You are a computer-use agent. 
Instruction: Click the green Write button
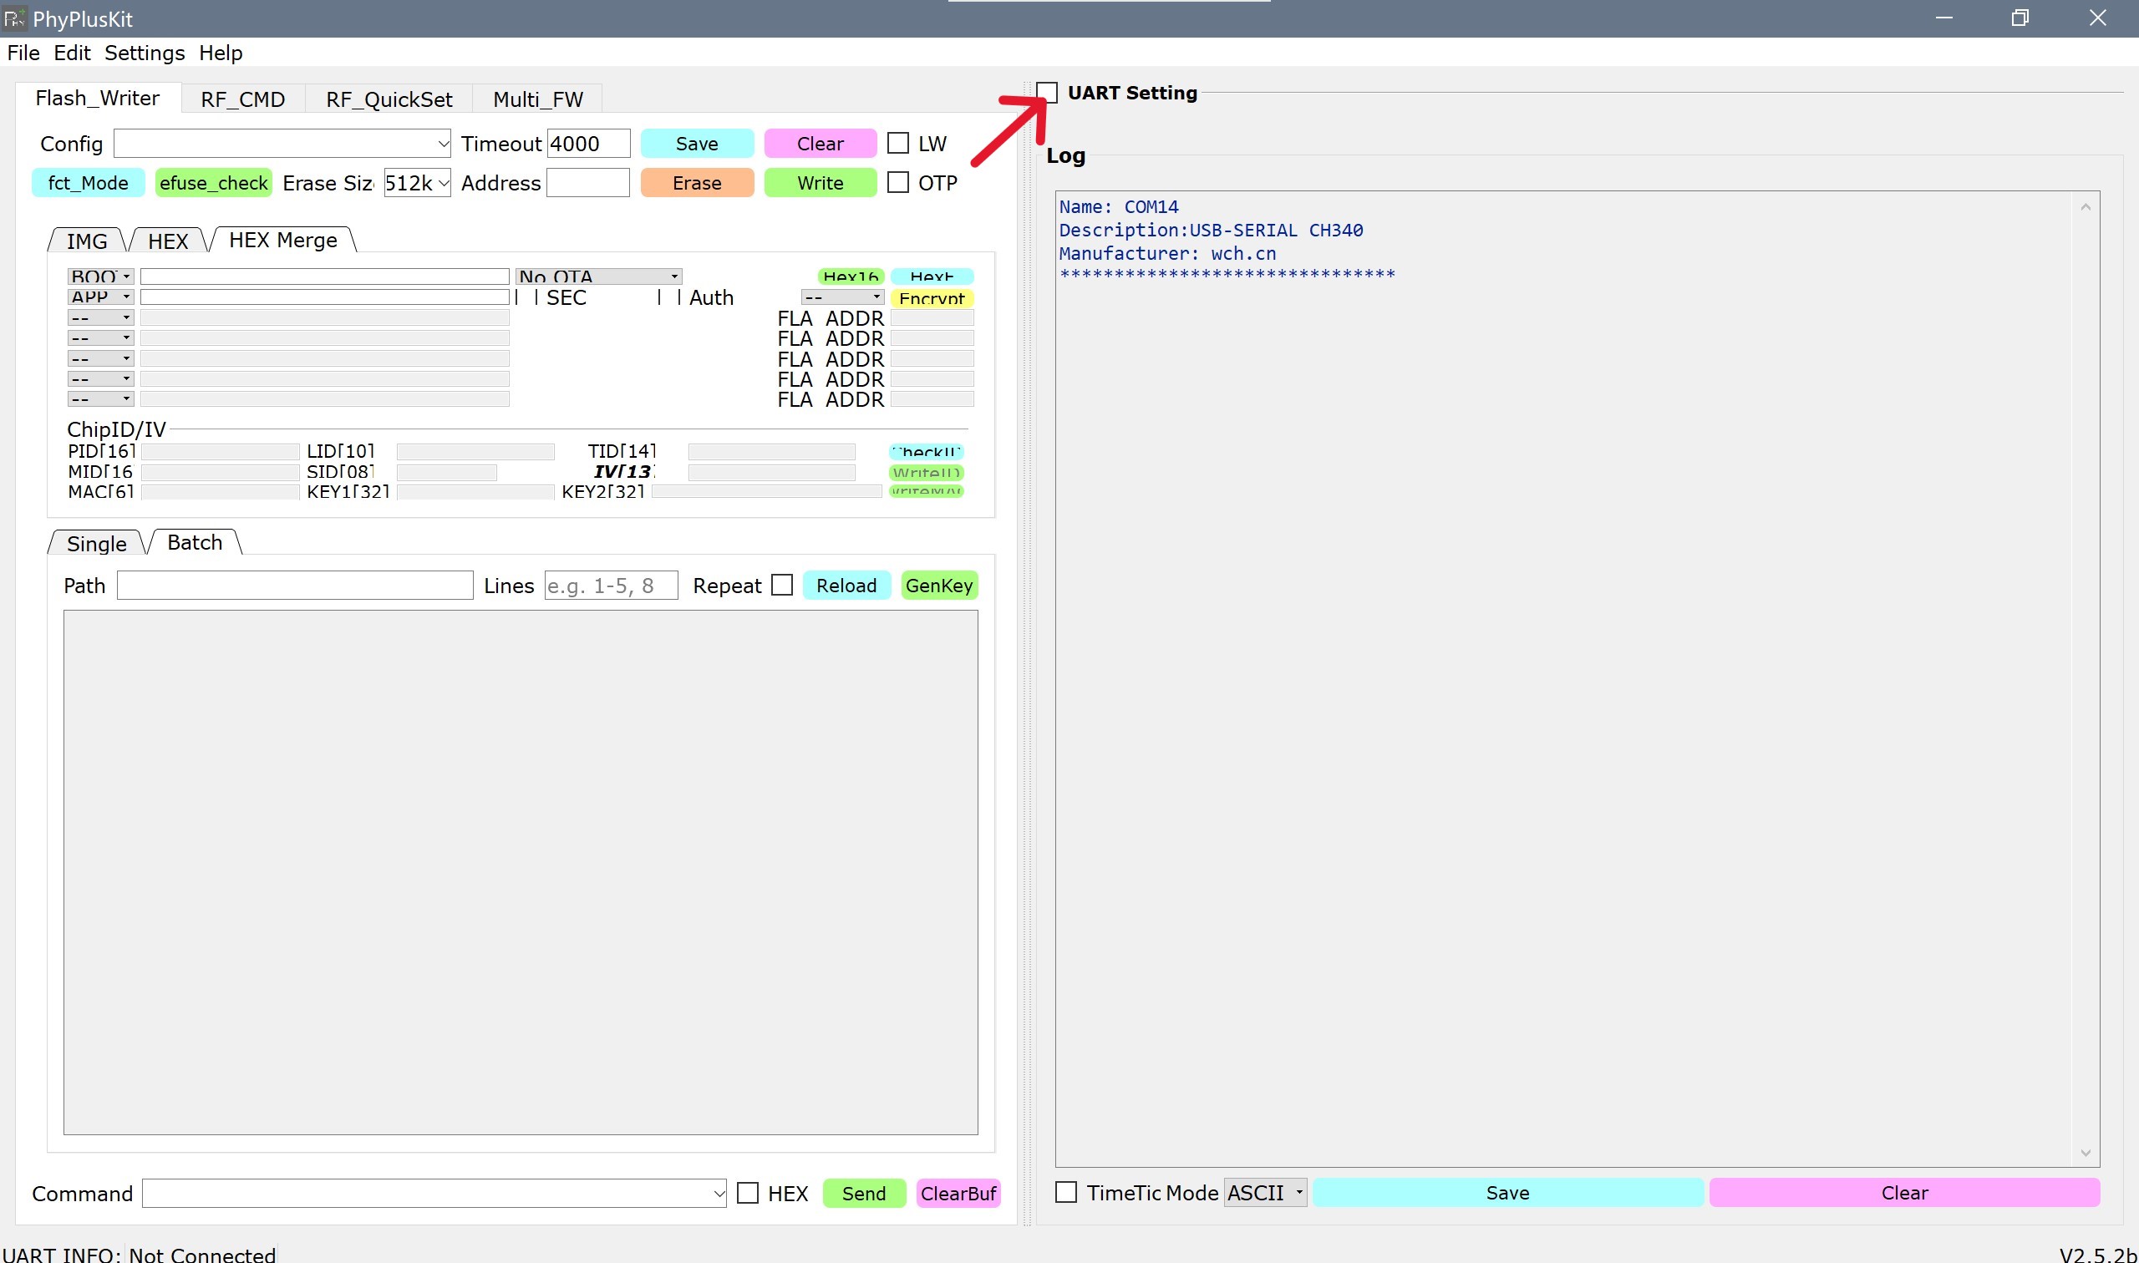point(820,182)
